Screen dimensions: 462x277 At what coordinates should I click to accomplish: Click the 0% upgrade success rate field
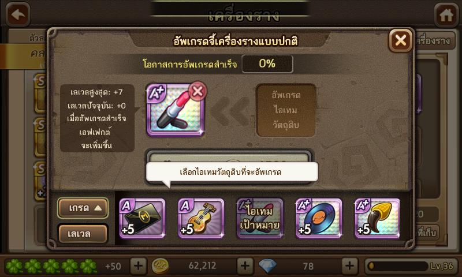click(267, 63)
